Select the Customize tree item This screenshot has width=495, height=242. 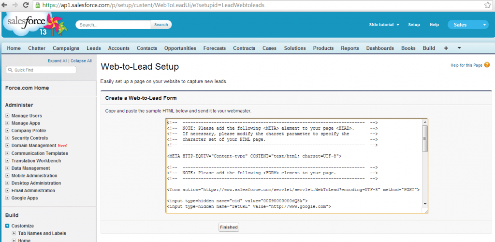tap(23, 226)
